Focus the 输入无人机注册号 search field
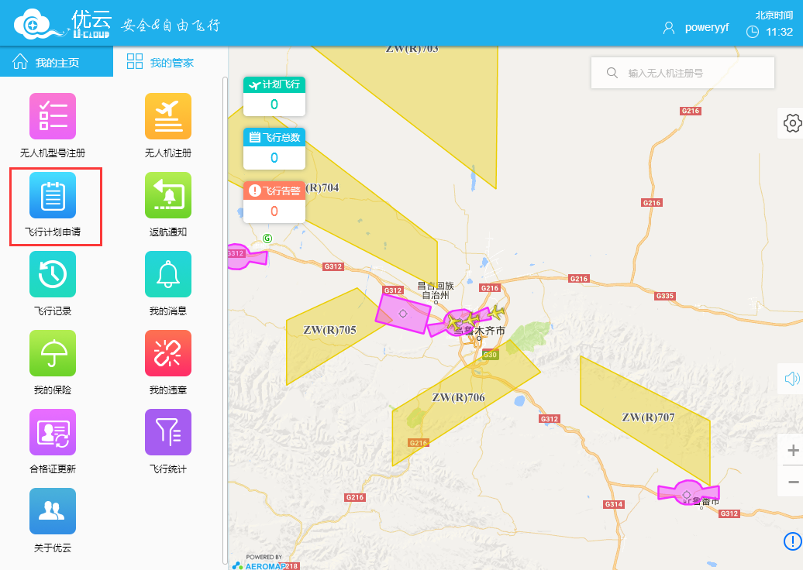 tap(683, 73)
